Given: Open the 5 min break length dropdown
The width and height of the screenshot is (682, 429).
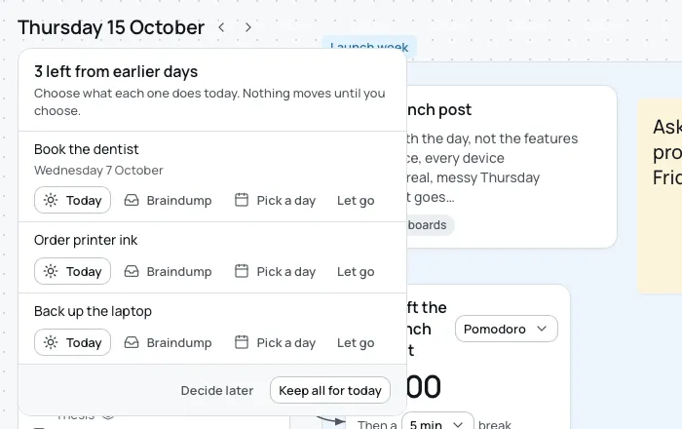Looking at the screenshot, I should click(x=437, y=424).
